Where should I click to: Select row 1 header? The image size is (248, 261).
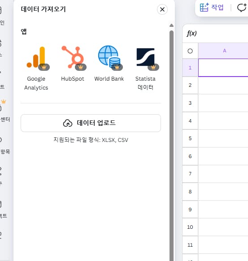[190, 68]
